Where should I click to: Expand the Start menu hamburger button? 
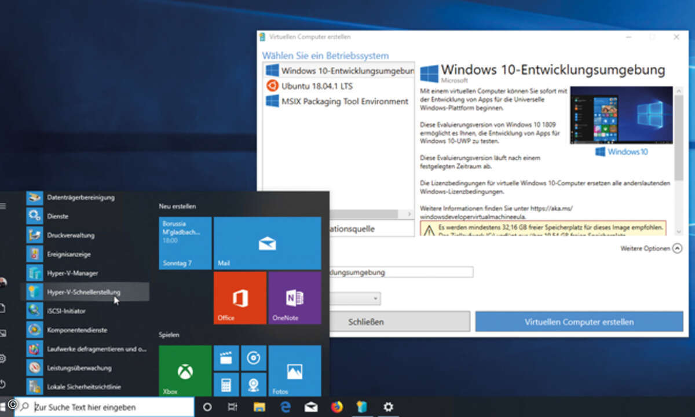(x=3, y=206)
